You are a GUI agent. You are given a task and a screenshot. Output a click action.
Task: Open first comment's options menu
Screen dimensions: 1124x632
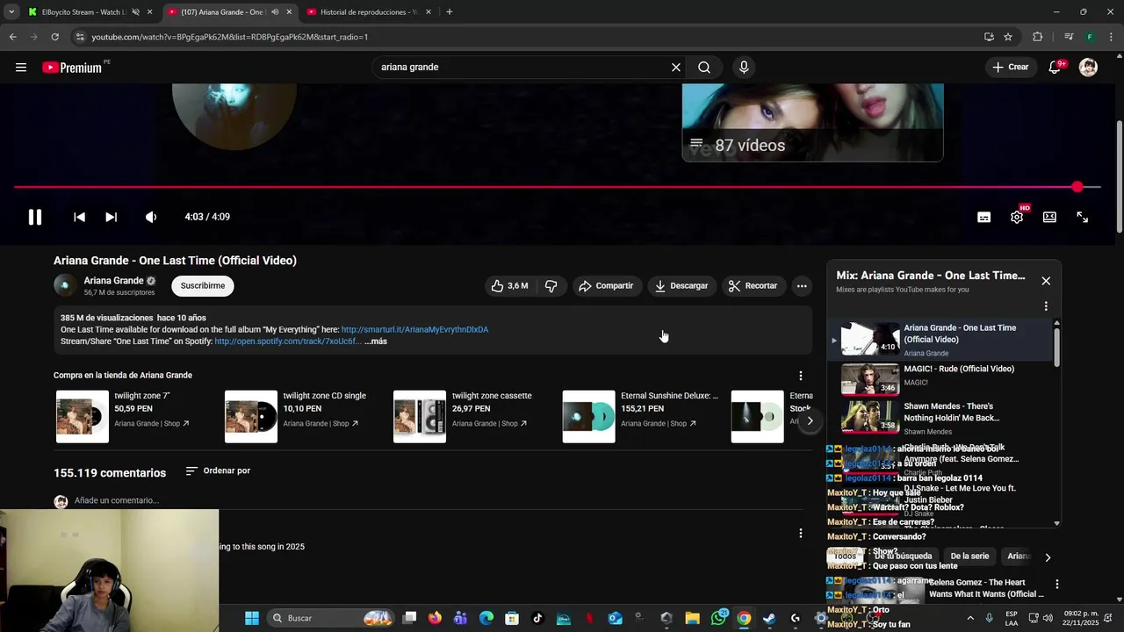[800, 534]
